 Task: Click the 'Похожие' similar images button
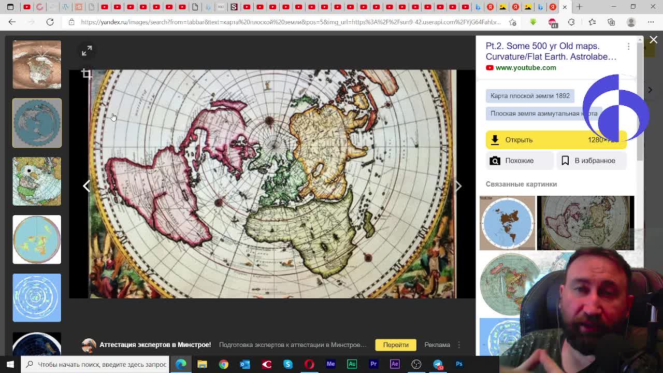pyautogui.click(x=519, y=161)
